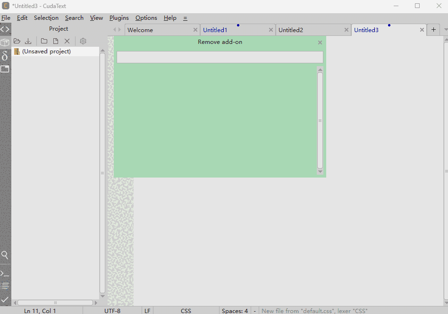The height and width of the screenshot is (314, 448).
Task: Change the CSS lexer in status bar
Action: tap(186, 311)
